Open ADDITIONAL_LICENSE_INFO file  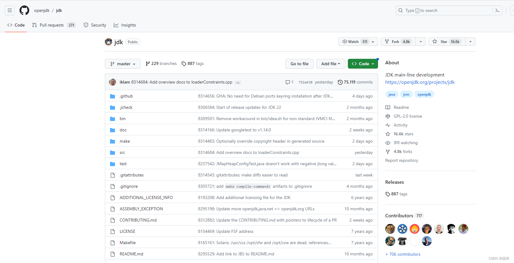pos(146,197)
